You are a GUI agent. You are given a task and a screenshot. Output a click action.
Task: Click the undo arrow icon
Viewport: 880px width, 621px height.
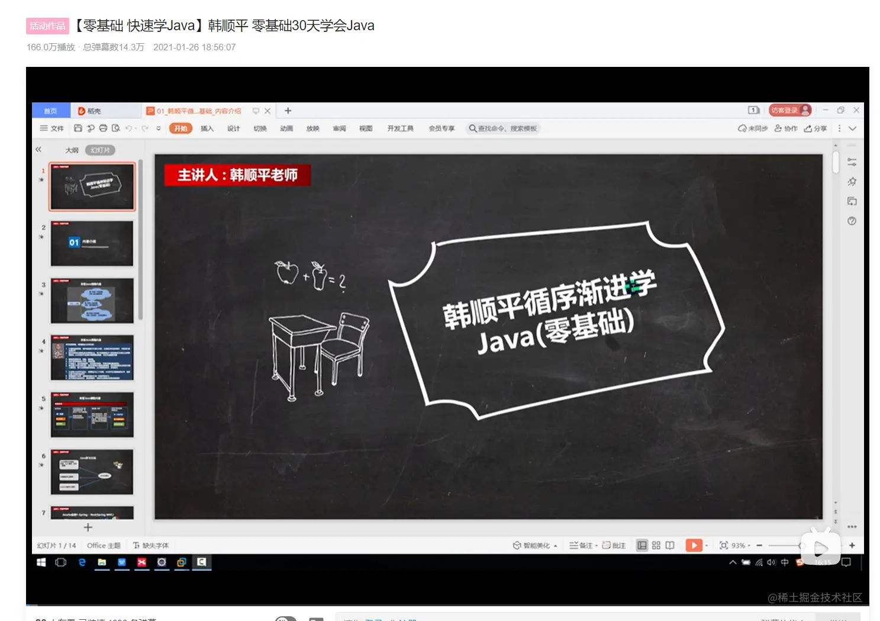[128, 128]
